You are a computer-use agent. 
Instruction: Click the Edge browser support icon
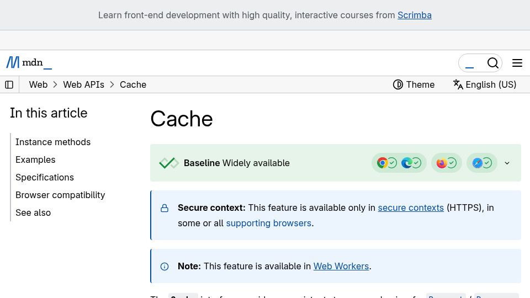407,163
